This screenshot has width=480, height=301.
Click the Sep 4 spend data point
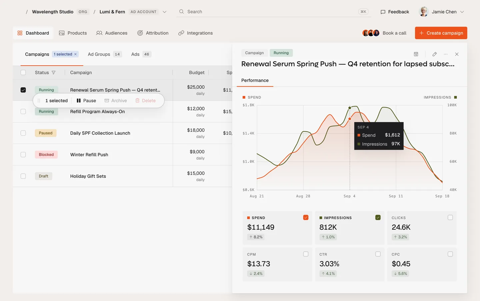click(x=350, y=119)
